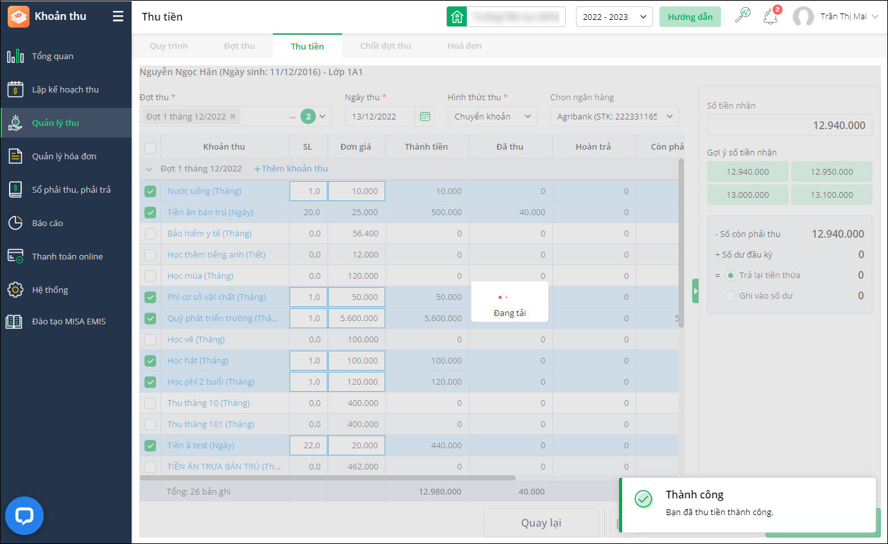Click the hamburger menu icon in sidebar header
The width and height of the screenshot is (888, 544).
coord(118,17)
